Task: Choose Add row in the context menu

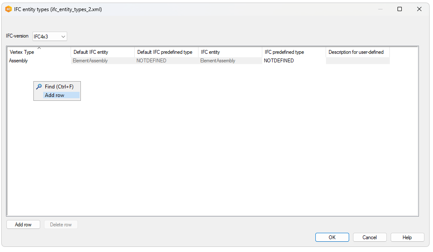Action: click(x=55, y=95)
